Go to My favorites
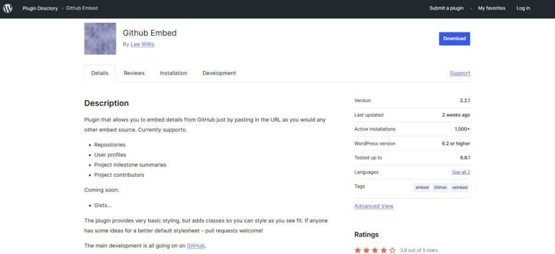555x254 pixels. pos(492,8)
